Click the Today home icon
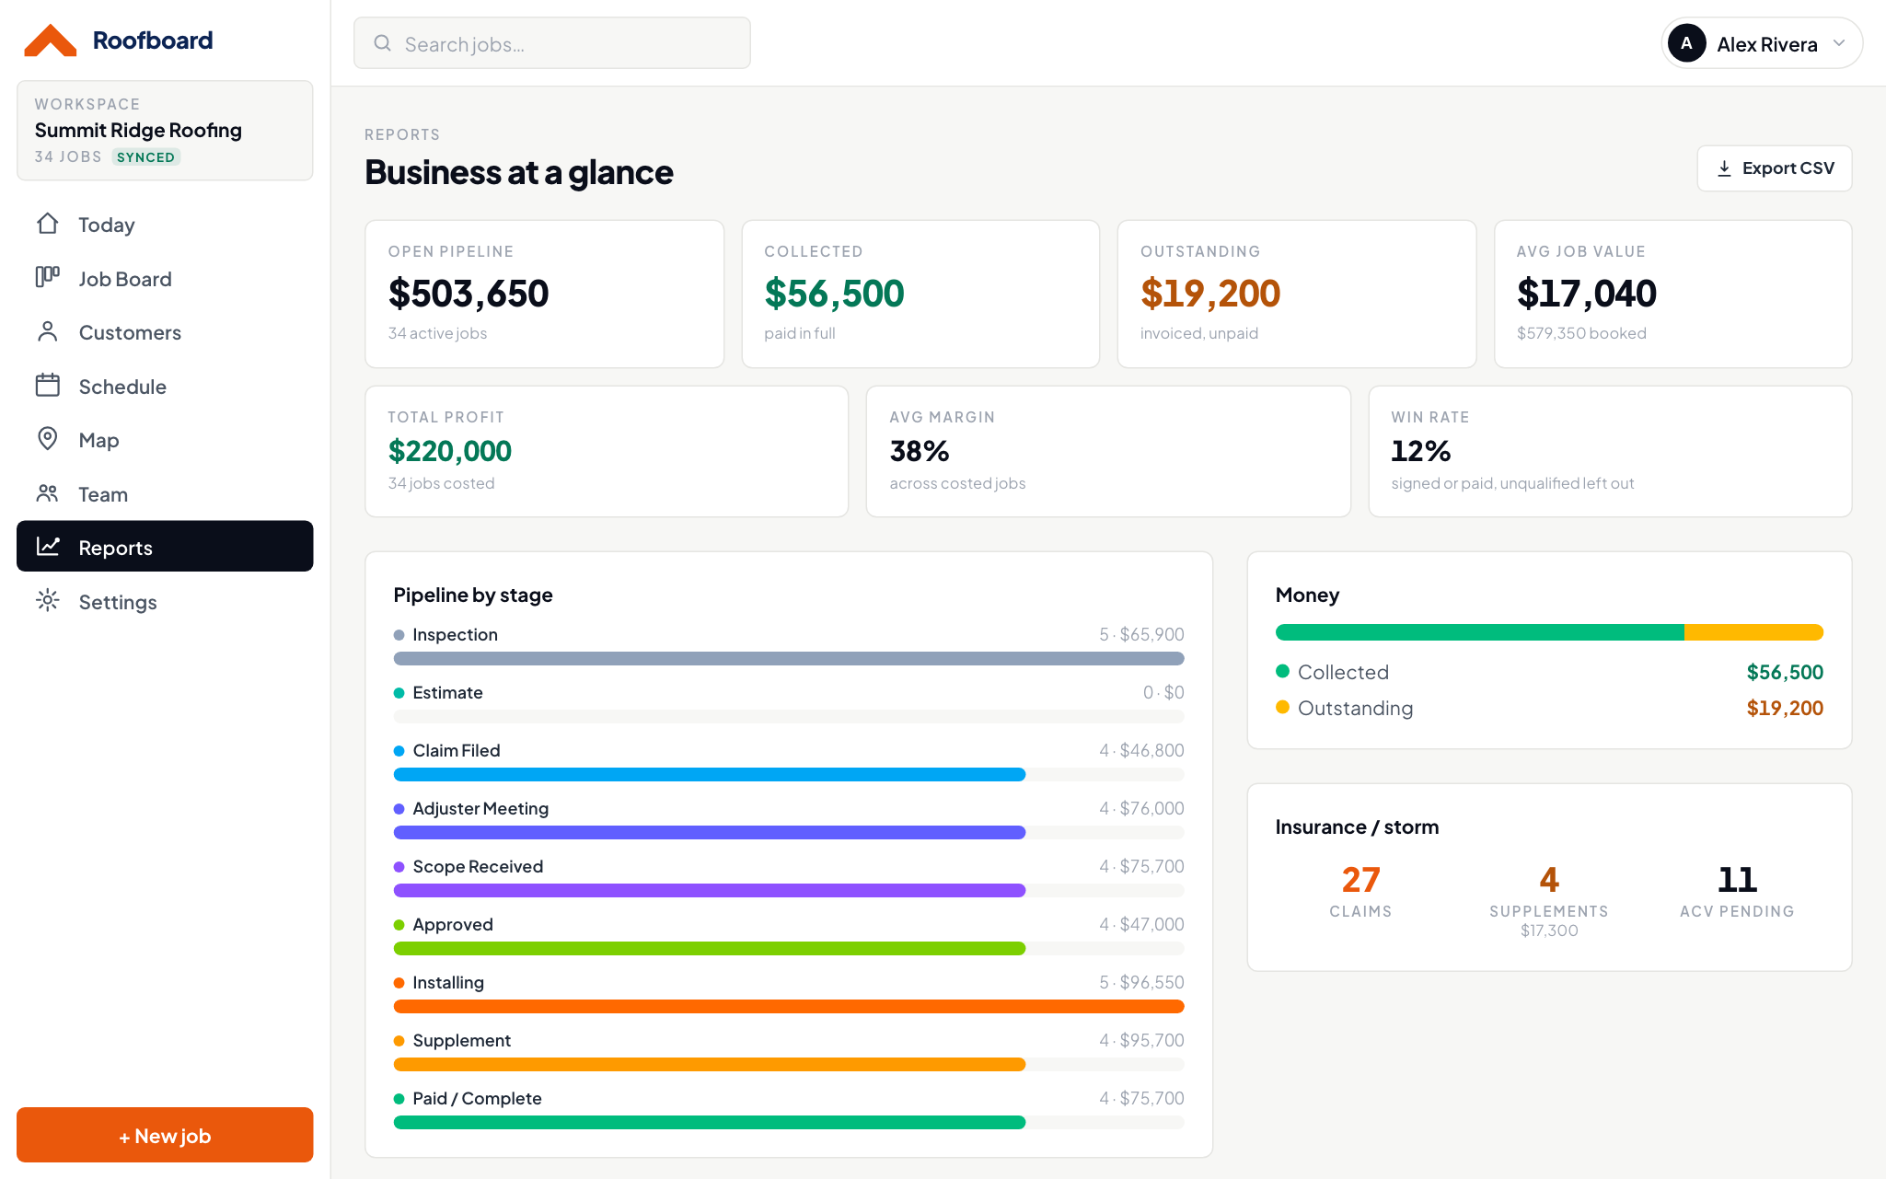The width and height of the screenshot is (1886, 1179). click(48, 224)
